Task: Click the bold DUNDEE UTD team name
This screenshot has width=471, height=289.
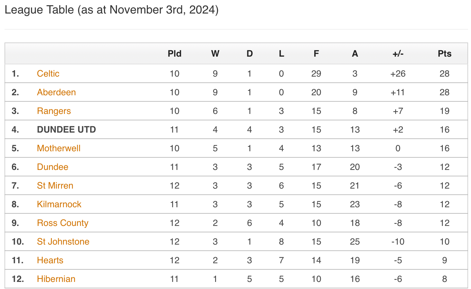Action: point(66,130)
